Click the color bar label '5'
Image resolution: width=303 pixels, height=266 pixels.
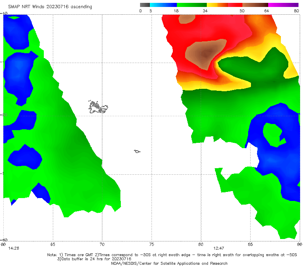pos(151,11)
